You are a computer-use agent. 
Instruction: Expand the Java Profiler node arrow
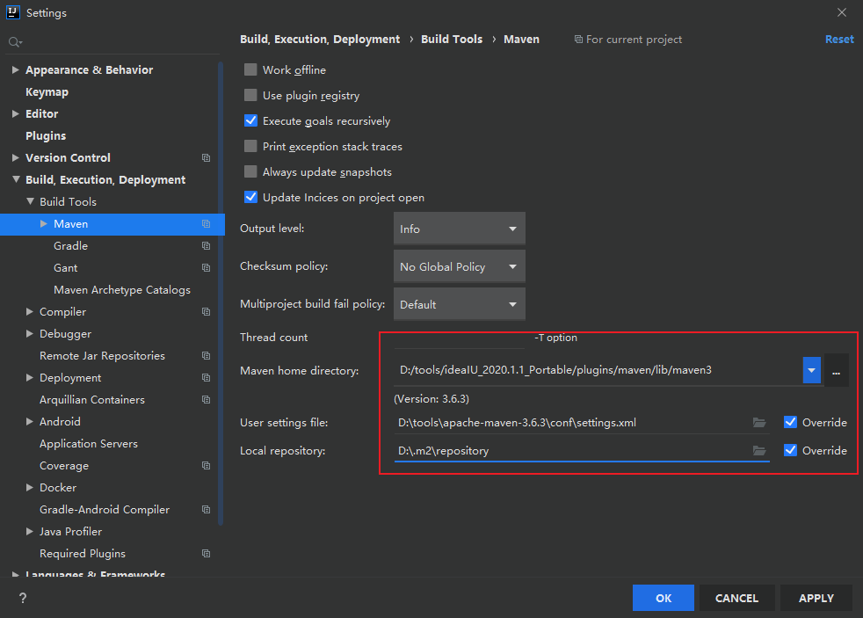click(30, 532)
